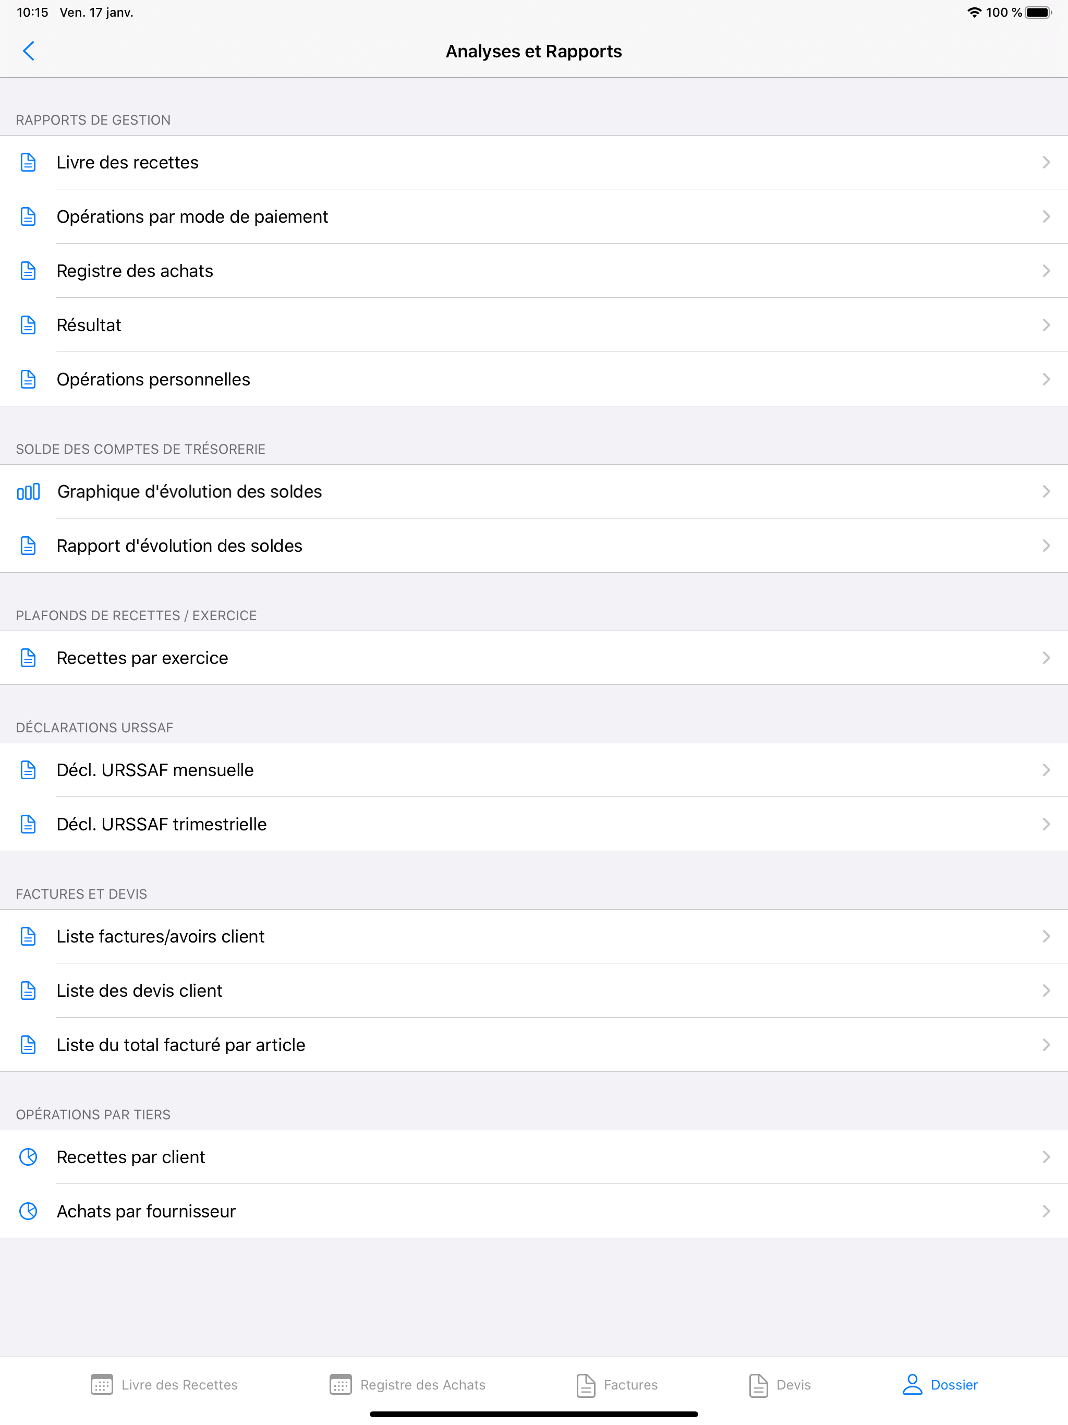The height and width of the screenshot is (1425, 1068).
Task: Tap the back arrow at top left
Action: click(28, 51)
